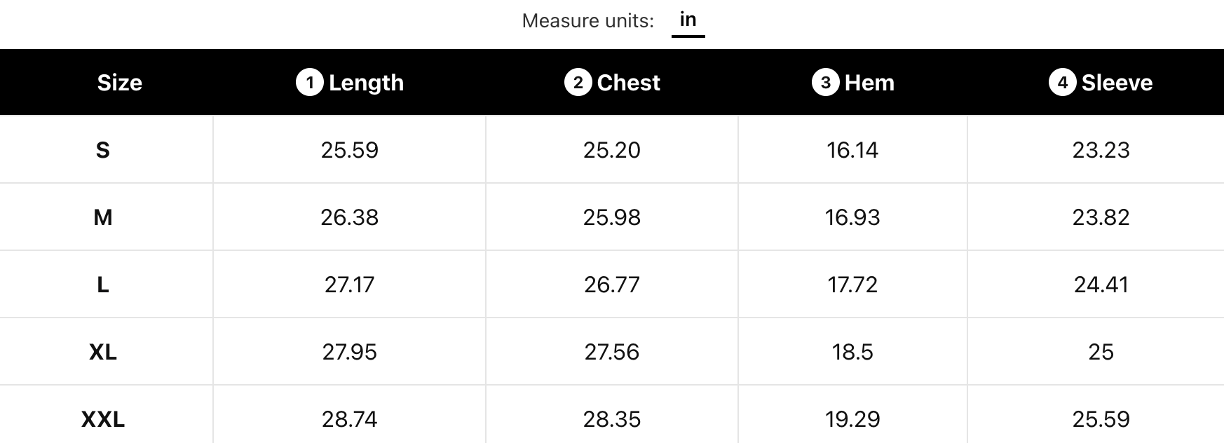Screen dimensions: 1224x443
Task: Select the M size row label
Action: click(x=103, y=217)
